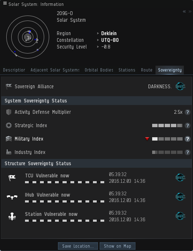The height and width of the screenshot is (251, 193).
Task: Open help for Industry Index
Action: pyautogui.click(x=188, y=152)
